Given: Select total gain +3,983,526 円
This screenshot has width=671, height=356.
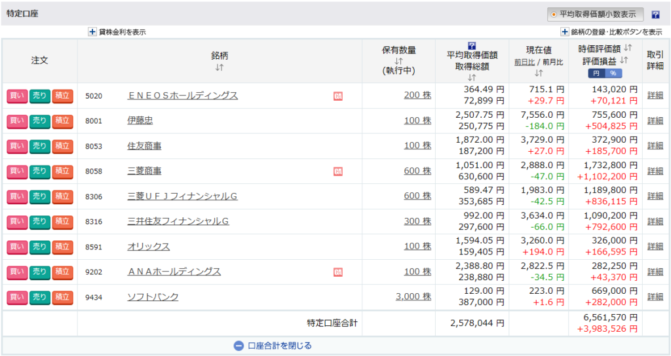Looking at the screenshot, I should click(x=607, y=329).
